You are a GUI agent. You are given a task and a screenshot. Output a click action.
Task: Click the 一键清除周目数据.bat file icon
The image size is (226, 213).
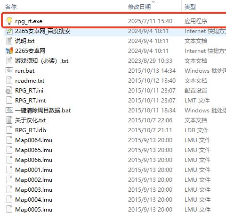(9, 110)
